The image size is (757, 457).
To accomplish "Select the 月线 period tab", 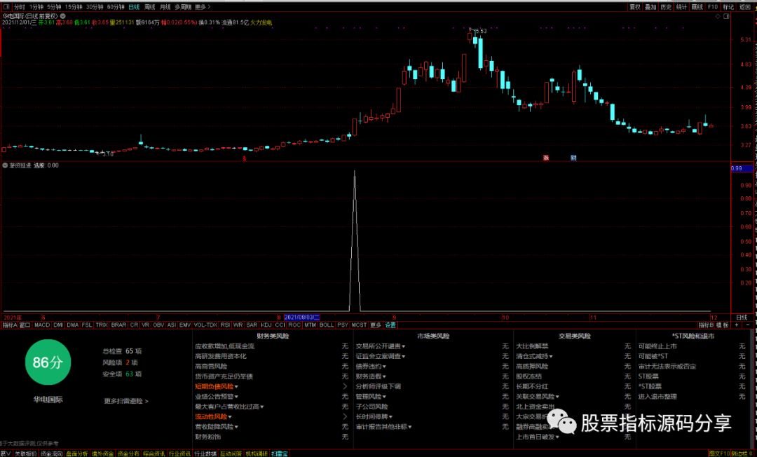I will point(165,7).
